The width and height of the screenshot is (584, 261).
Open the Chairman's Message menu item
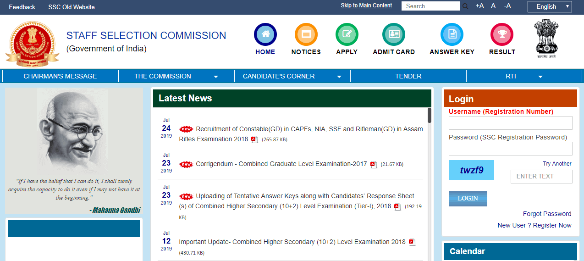pyautogui.click(x=60, y=76)
